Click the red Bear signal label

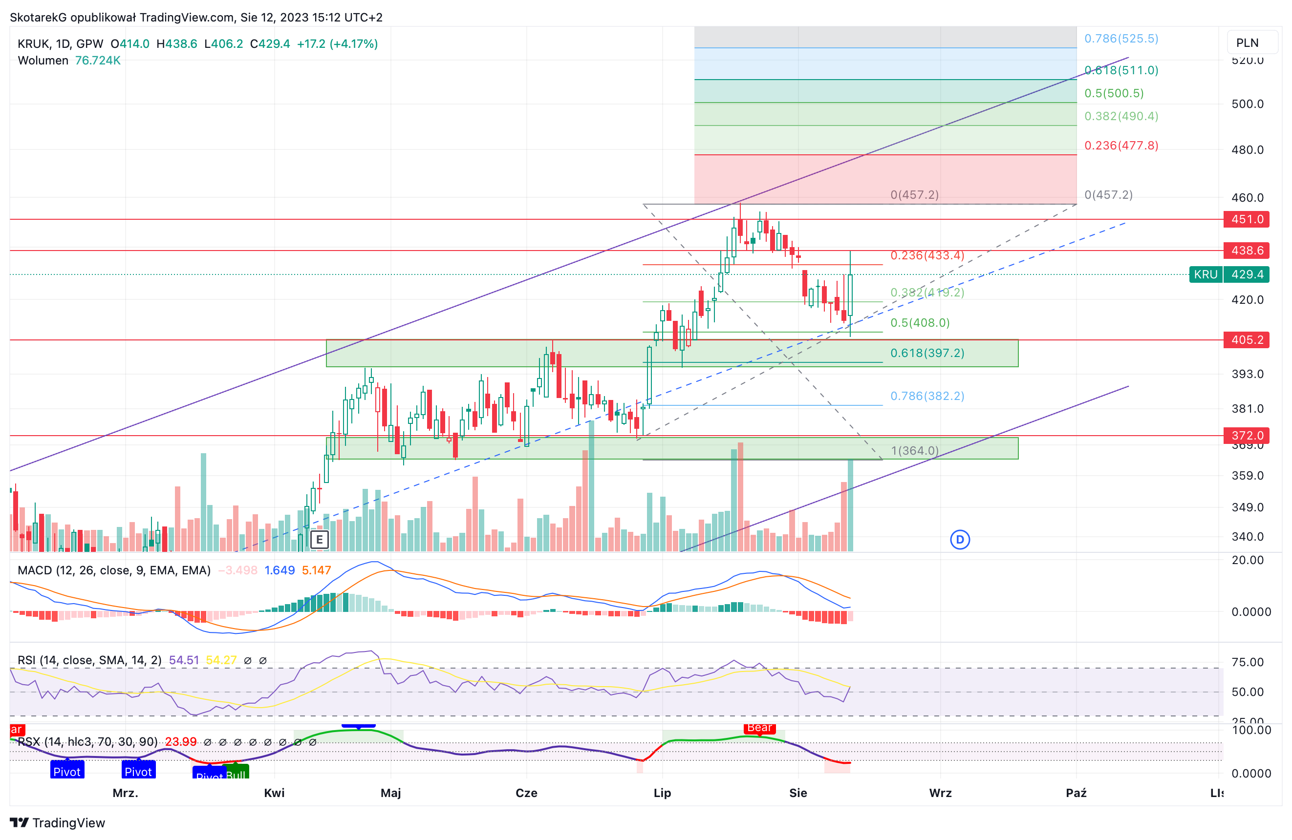click(759, 728)
